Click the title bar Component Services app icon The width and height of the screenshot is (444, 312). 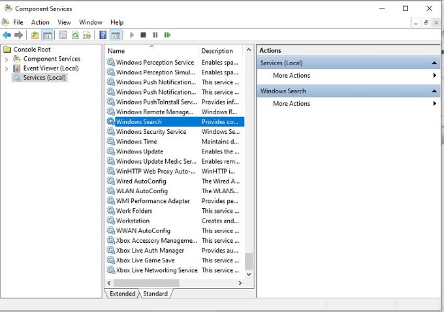pos(8,8)
